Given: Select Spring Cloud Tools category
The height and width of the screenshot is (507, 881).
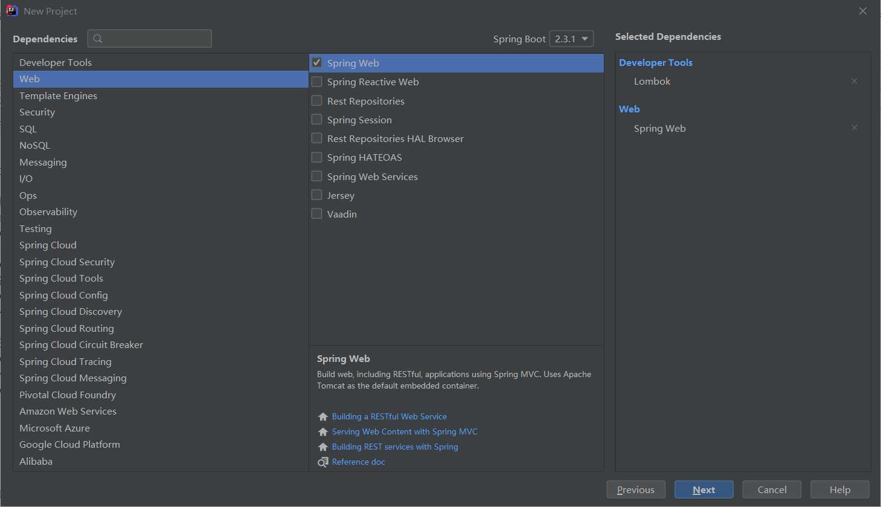Looking at the screenshot, I should coord(161,279).
